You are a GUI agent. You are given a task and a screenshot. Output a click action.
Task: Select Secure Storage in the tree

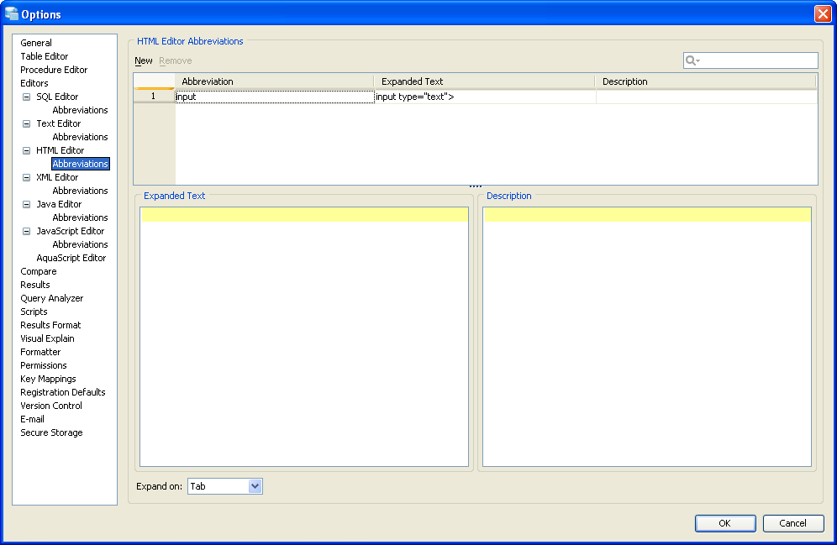pyautogui.click(x=51, y=432)
